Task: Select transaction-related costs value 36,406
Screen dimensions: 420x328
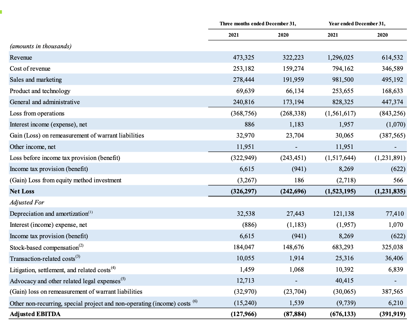Action: coord(394,258)
